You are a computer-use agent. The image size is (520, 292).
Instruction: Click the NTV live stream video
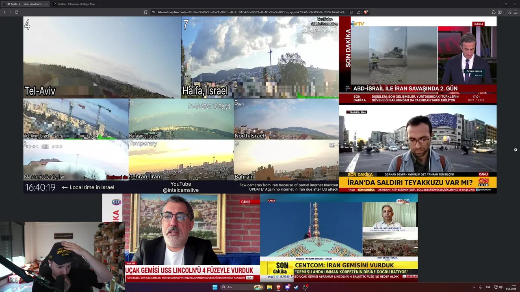418,60
